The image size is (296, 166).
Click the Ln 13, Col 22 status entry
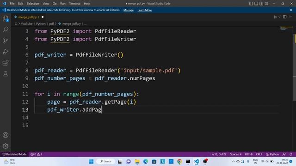(218, 154)
